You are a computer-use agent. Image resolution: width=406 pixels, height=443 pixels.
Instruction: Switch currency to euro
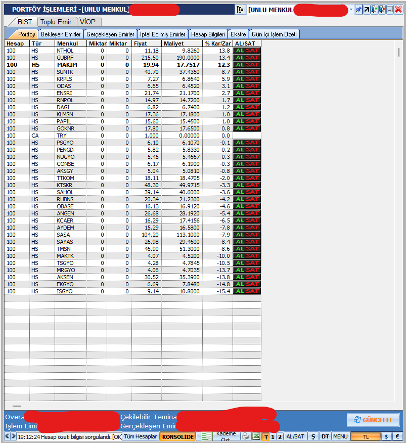[397, 437]
